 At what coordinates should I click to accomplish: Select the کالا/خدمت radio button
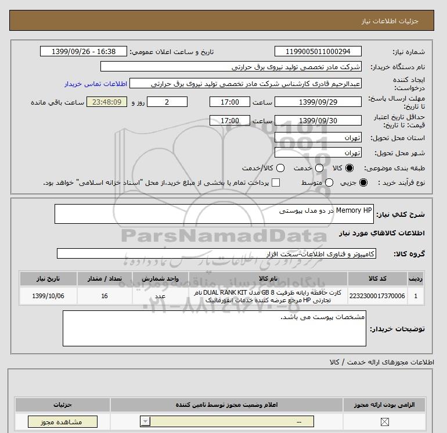pos(280,168)
